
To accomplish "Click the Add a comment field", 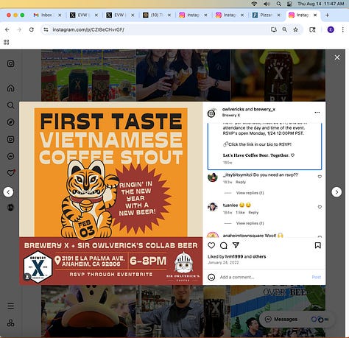I will pyautogui.click(x=264, y=277).
